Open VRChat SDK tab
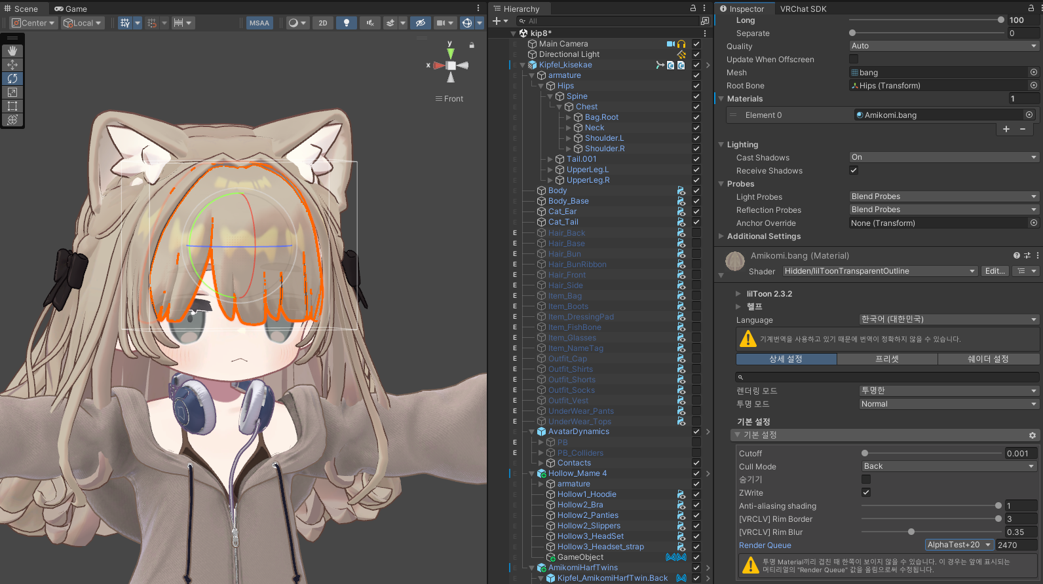The height and width of the screenshot is (584, 1043). pyautogui.click(x=803, y=9)
